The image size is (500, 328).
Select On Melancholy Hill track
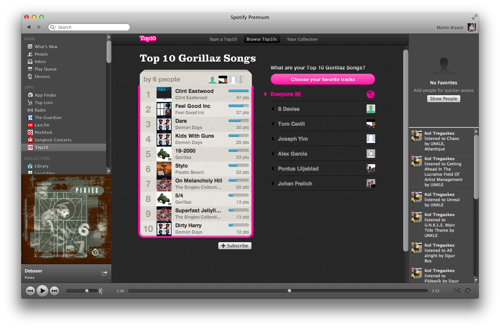[196, 184]
